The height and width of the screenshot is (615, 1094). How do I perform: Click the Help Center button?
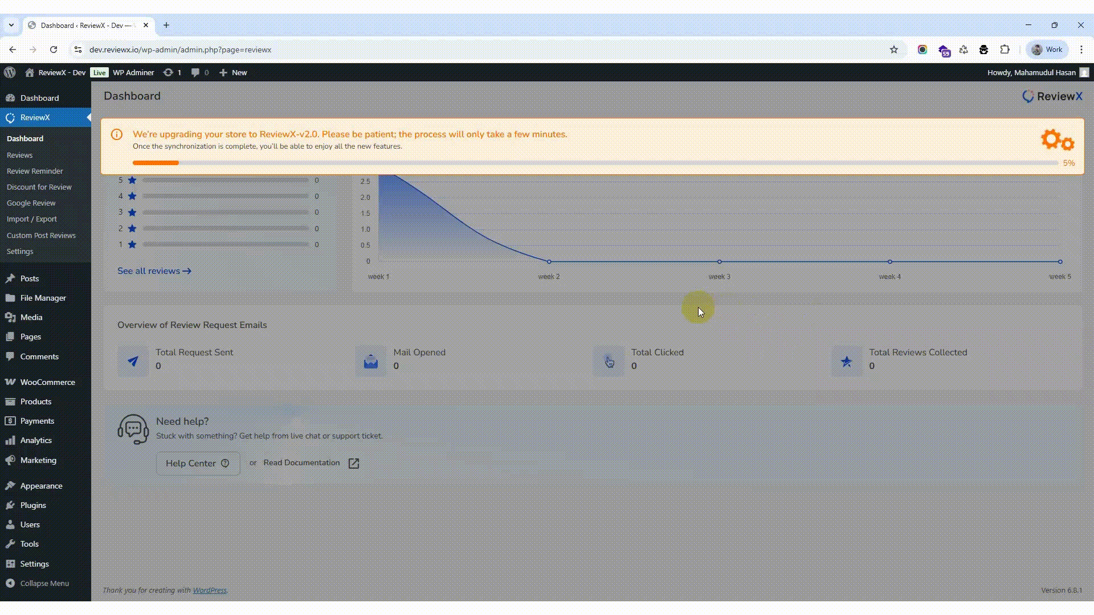point(198,464)
